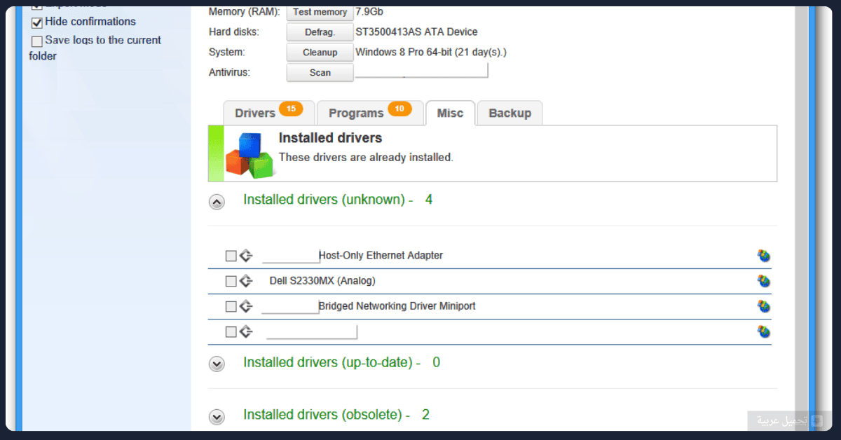Click the 'Host-Only Ethernet Adapter' driver name
Image resolution: width=841 pixels, height=440 pixels.
click(x=381, y=256)
